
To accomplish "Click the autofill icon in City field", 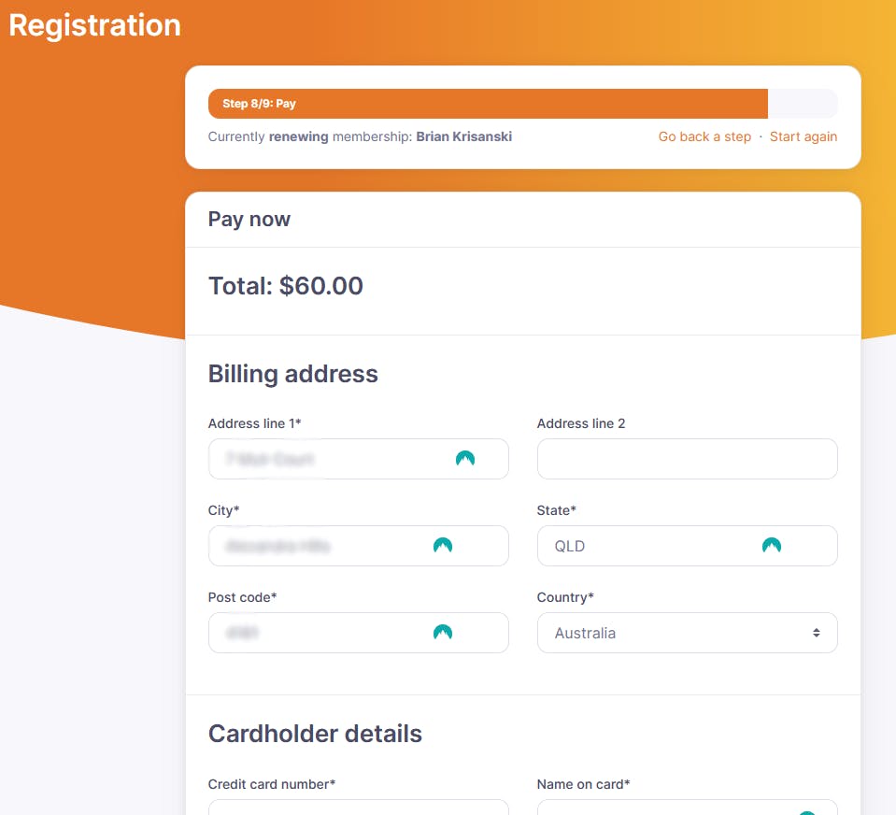I will click(443, 546).
